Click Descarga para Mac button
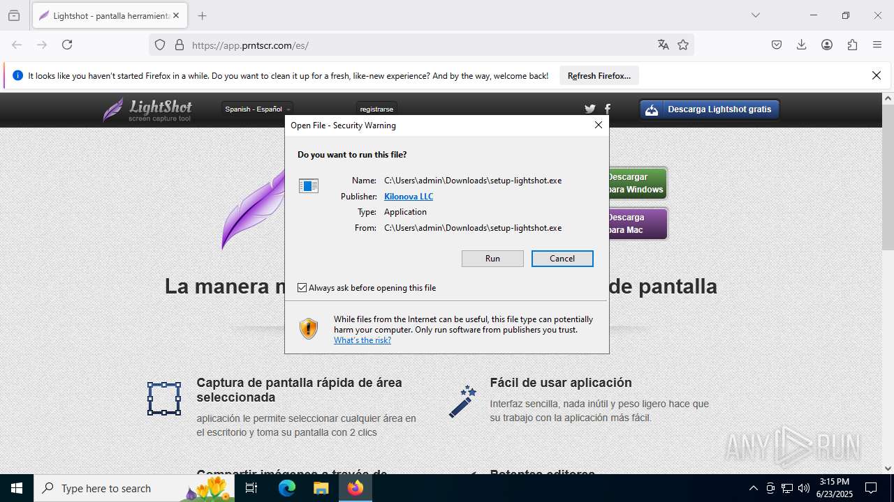The width and height of the screenshot is (894, 502). (638, 224)
